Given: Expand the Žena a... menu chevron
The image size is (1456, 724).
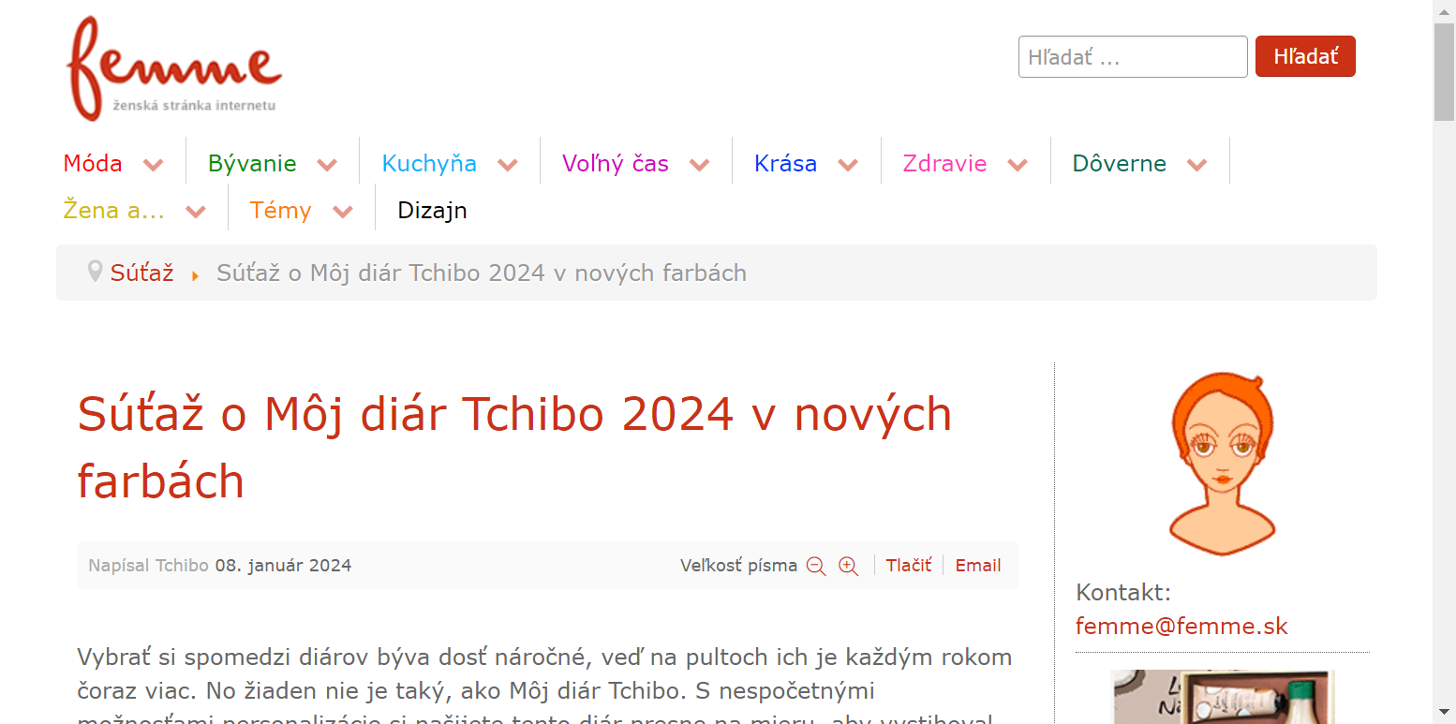Looking at the screenshot, I should [196, 212].
